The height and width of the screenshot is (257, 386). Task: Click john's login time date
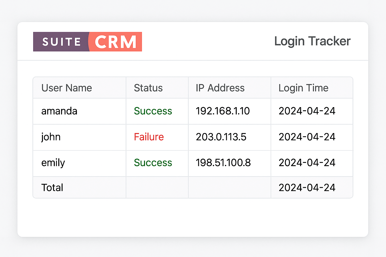coord(307,137)
